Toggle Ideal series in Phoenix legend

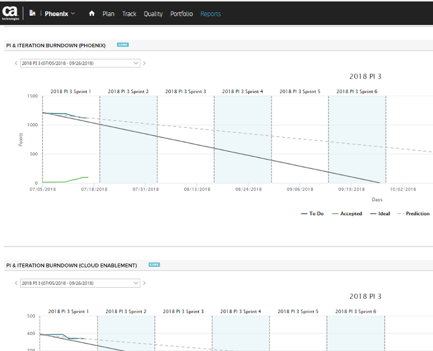click(x=380, y=214)
